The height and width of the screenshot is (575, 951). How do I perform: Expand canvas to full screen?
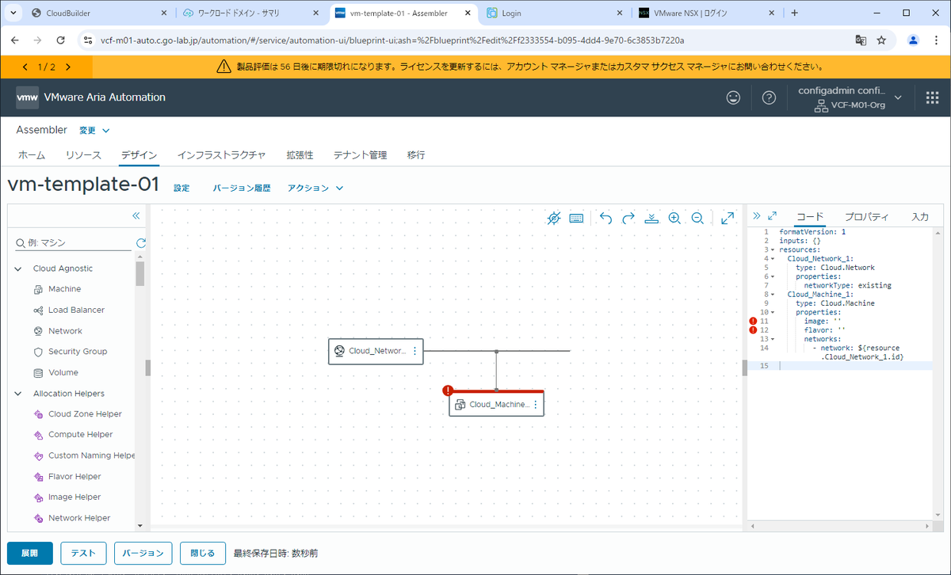coord(728,218)
